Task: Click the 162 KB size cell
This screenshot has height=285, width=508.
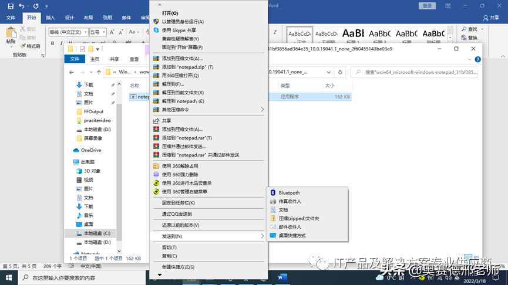Action: (342, 97)
